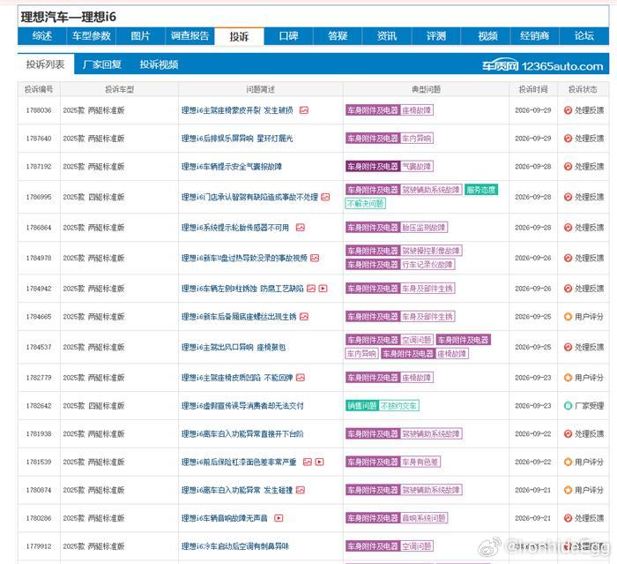Select the 投诉列表 sub-tab
Image resolution: width=617 pixels, height=564 pixels.
tap(45, 64)
